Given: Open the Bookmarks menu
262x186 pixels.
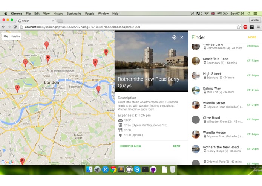Looking at the screenshot, I should tap(74, 14).
